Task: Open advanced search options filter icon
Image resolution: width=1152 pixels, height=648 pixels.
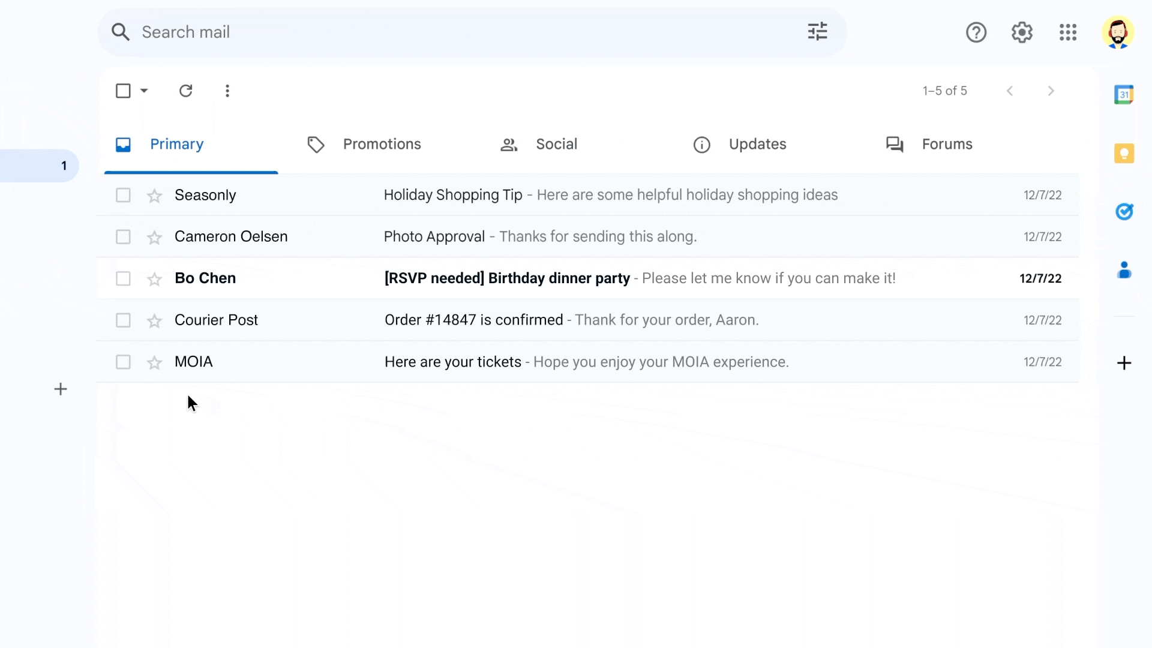Action: [817, 32]
